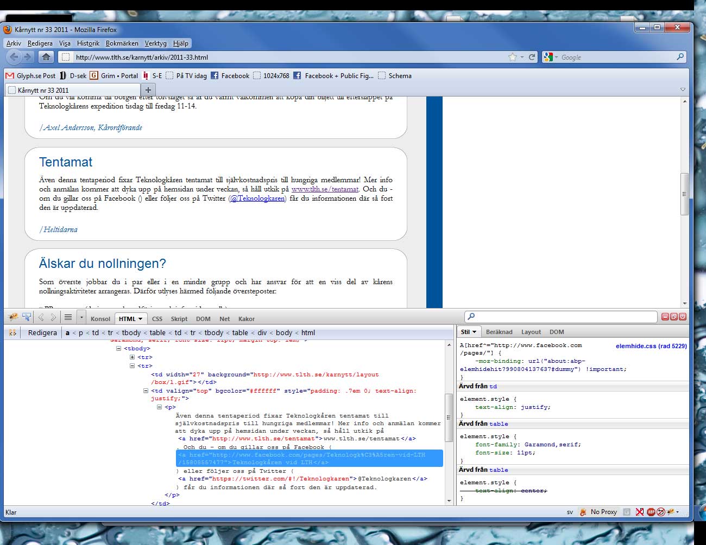Switch to Layout side tab
706x545 pixels.
pos(531,332)
